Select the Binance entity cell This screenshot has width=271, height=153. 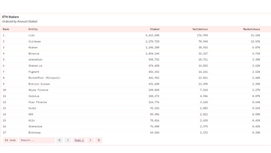[34, 54]
